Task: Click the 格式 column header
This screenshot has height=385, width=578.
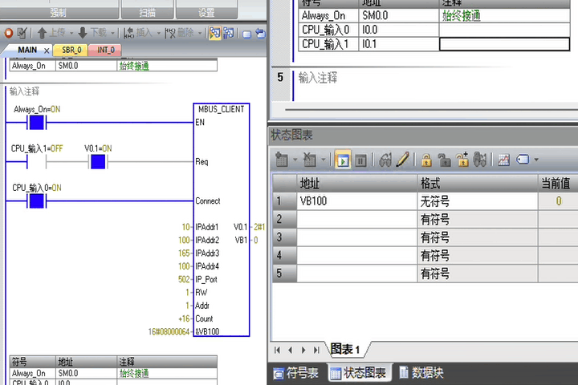Action: 478,183
